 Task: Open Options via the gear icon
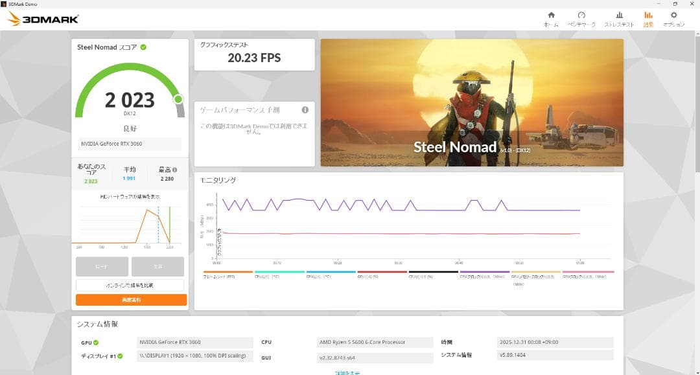[674, 16]
